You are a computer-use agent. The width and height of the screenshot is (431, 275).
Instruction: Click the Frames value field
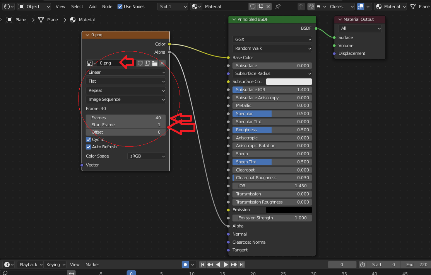(x=126, y=118)
